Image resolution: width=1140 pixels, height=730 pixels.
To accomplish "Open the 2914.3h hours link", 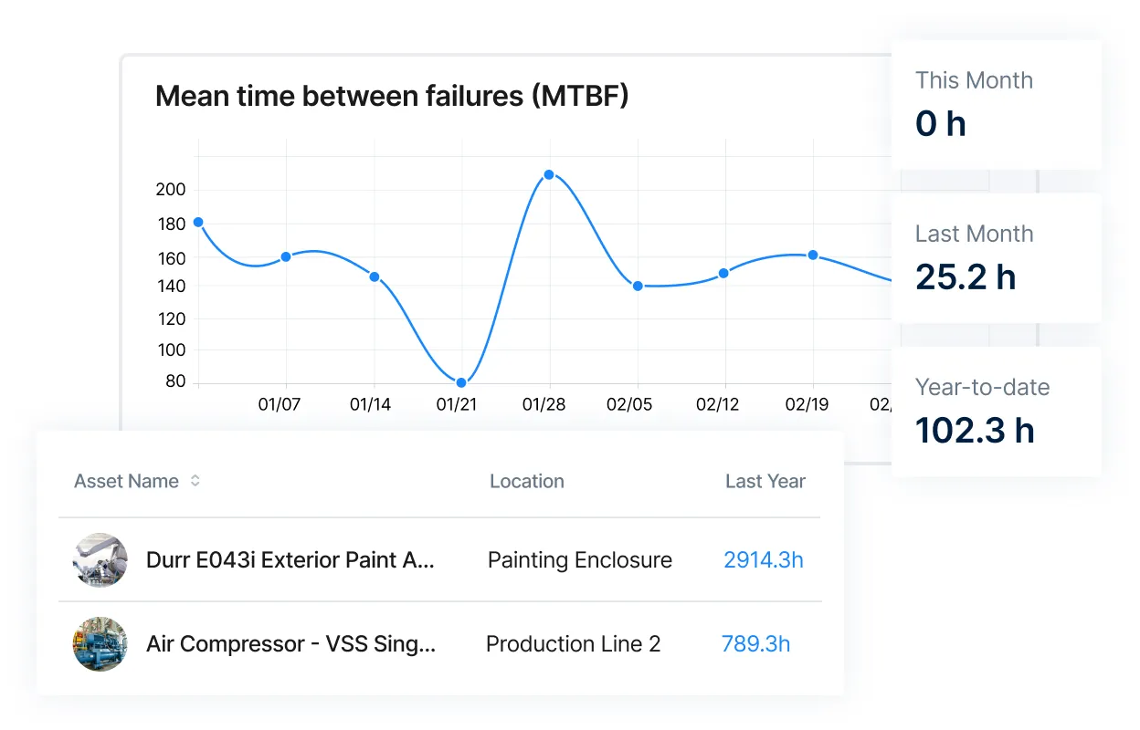I will [x=764, y=559].
